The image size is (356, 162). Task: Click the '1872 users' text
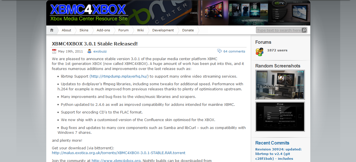(x=277, y=50)
